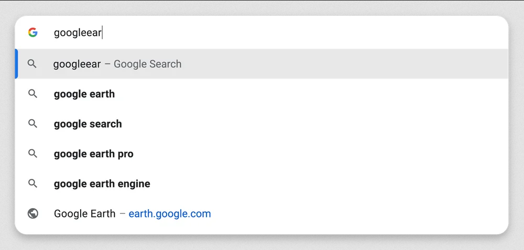The height and width of the screenshot is (250, 524).
Task: Click the blue selection indicator bar
Action: [x=16, y=64]
